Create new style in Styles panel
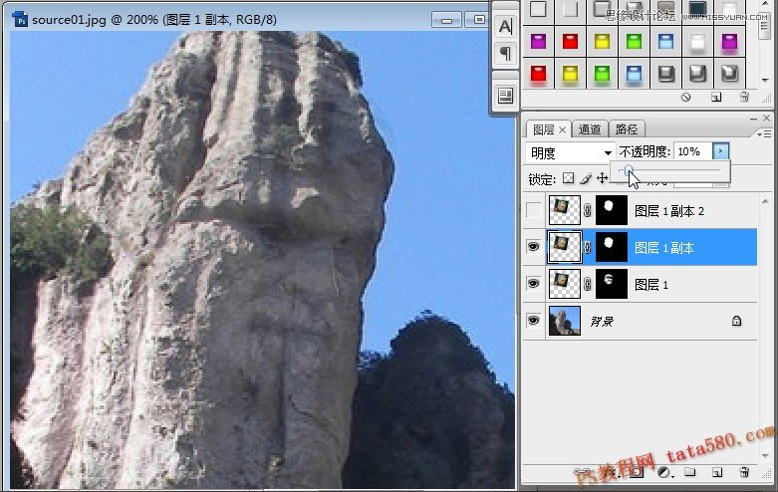The image size is (778, 492). pyautogui.click(x=716, y=98)
